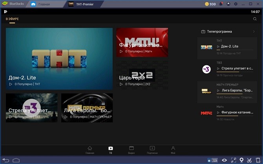Viewport: 263px width, 164px height.
Task: Play Лига Европы from Телепрограмма list
Action: [x=218, y=90]
